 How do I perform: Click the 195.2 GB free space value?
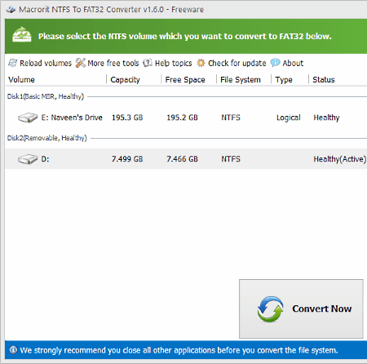[182, 118]
